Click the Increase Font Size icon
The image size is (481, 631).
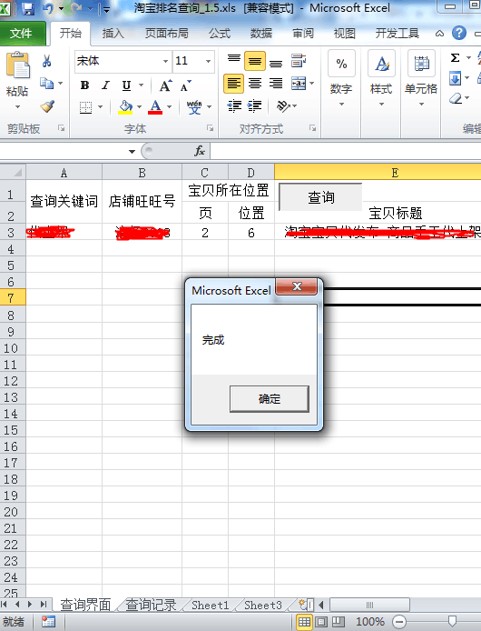coord(165,85)
